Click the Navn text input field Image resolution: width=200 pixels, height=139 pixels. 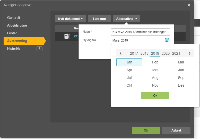(140, 32)
